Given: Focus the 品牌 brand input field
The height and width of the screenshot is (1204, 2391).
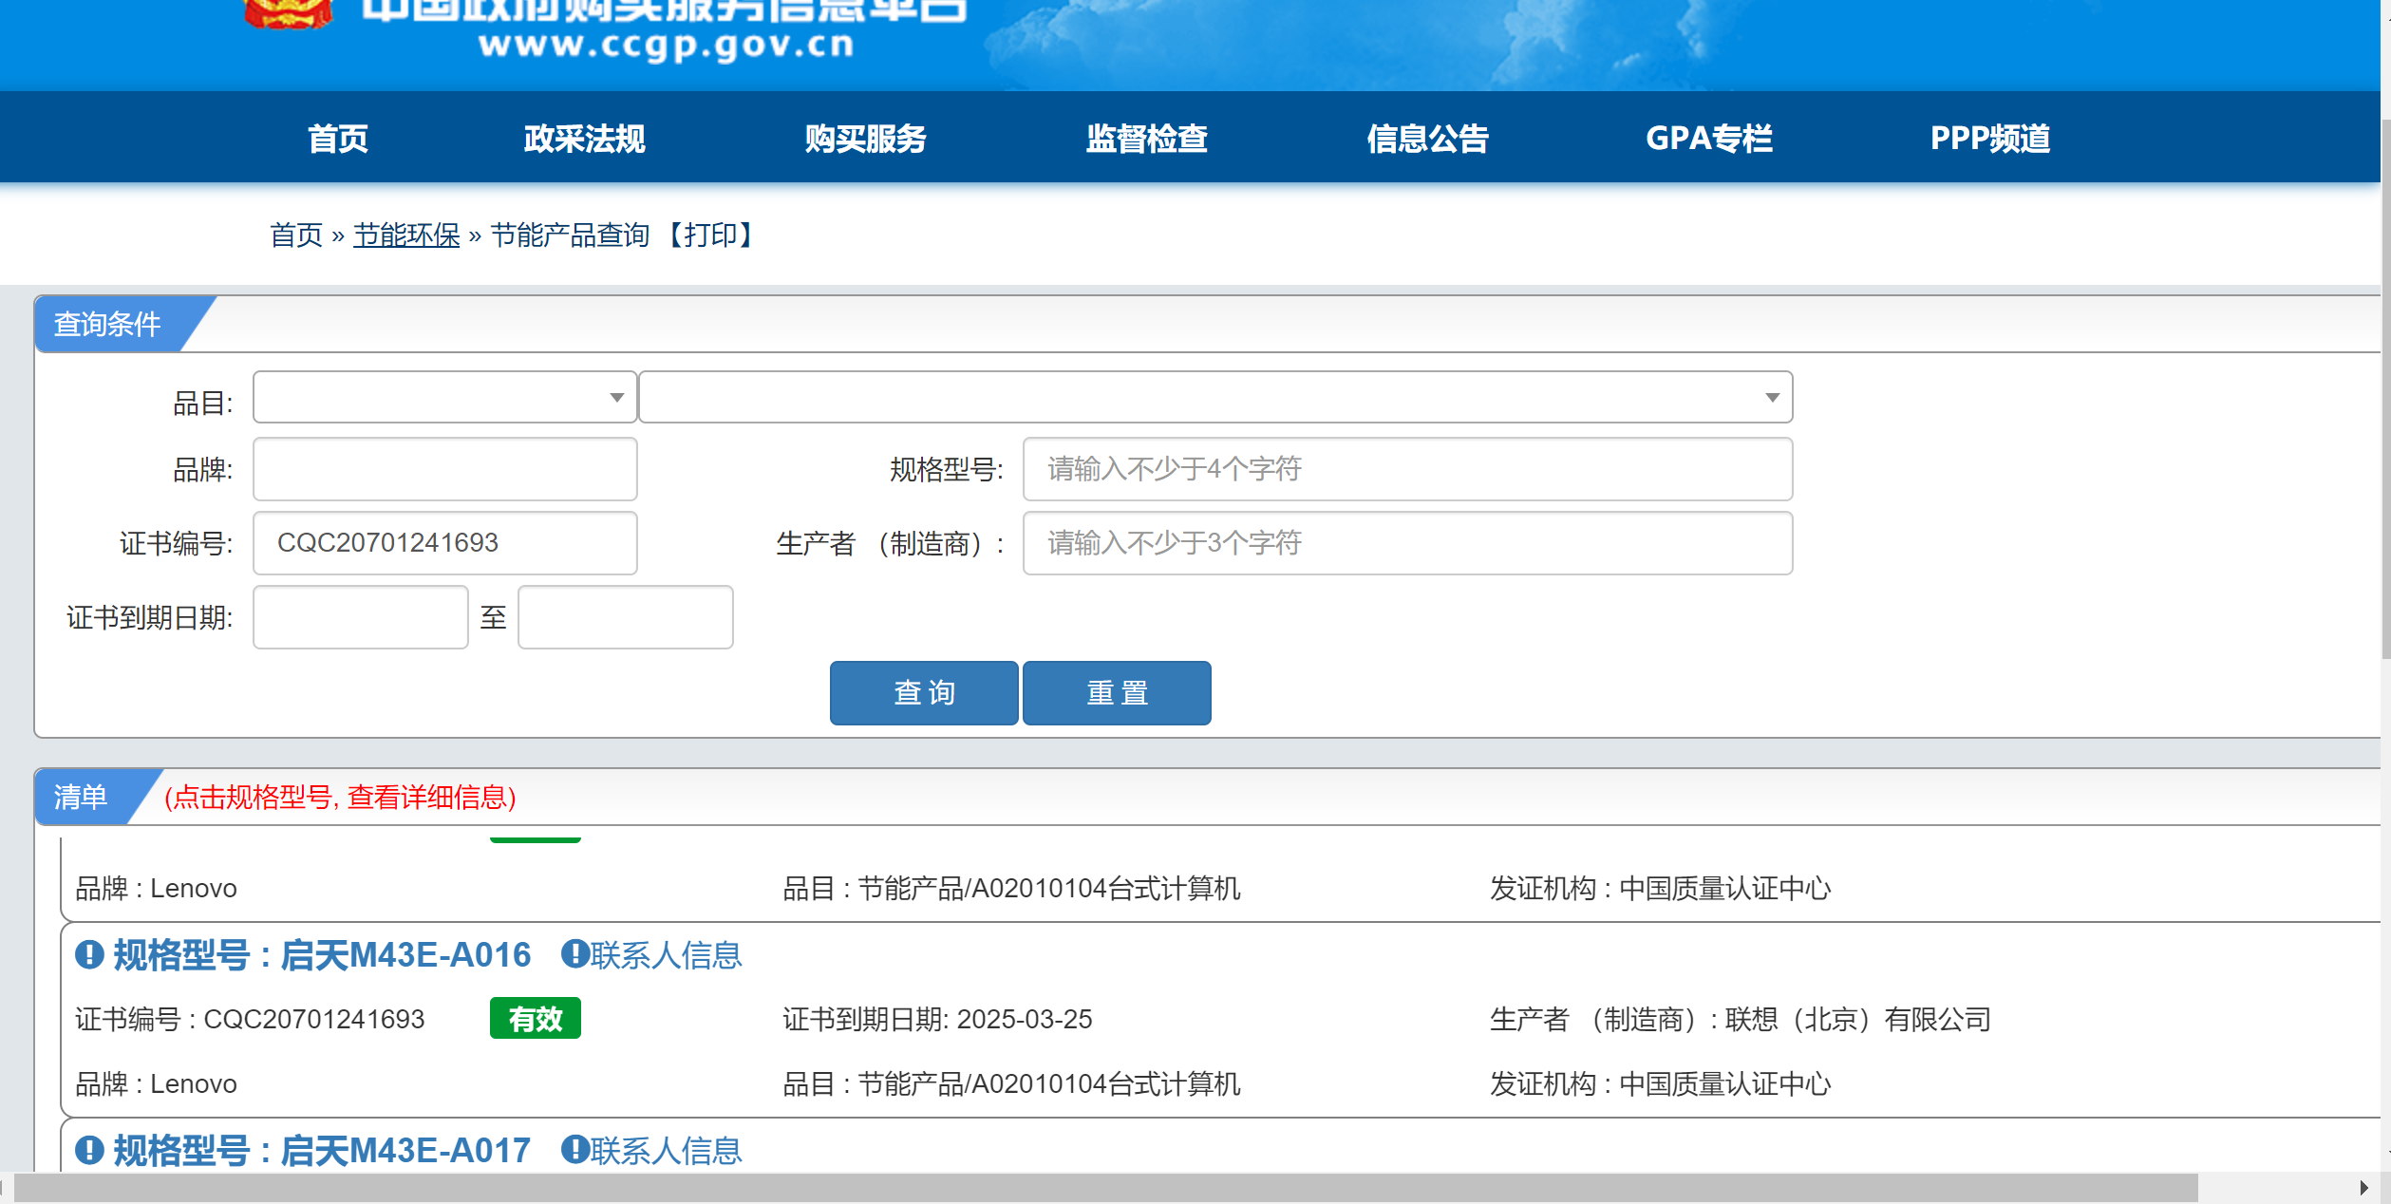Looking at the screenshot, I should (x=444, y=469).
